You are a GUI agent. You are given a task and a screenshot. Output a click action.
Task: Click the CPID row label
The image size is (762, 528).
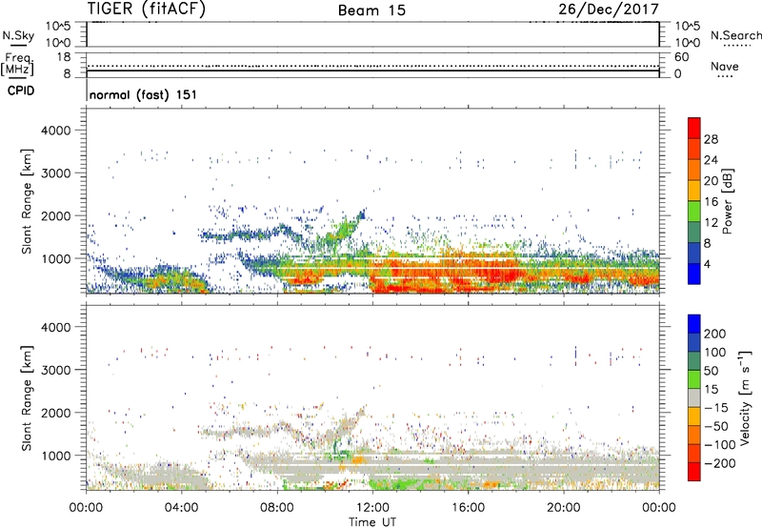21,91
